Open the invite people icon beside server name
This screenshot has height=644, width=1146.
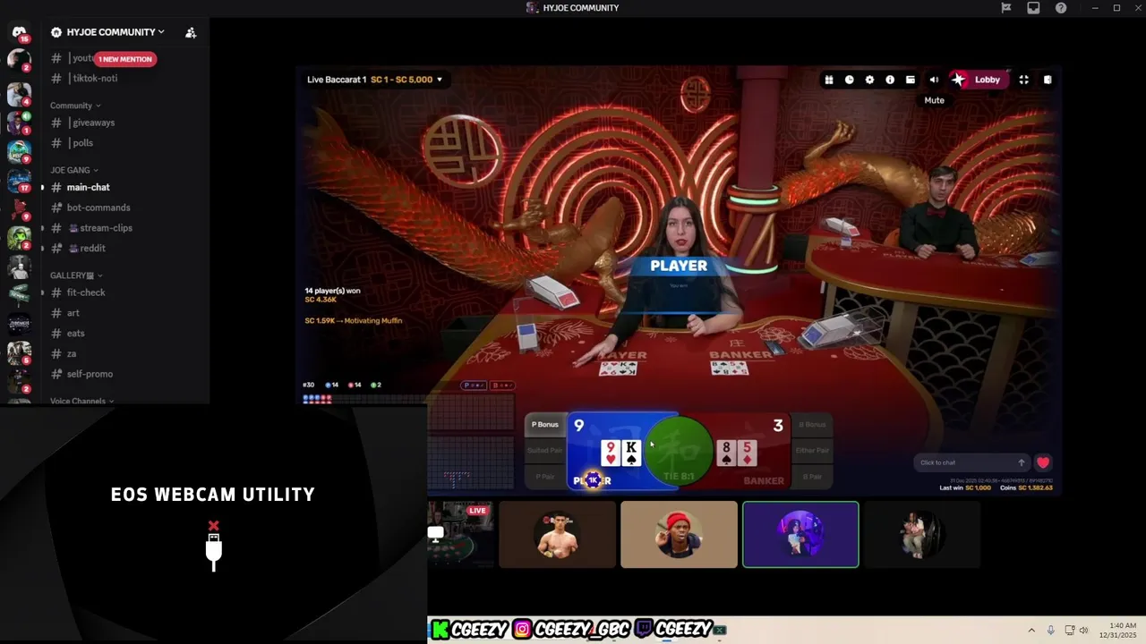(191, 32)
